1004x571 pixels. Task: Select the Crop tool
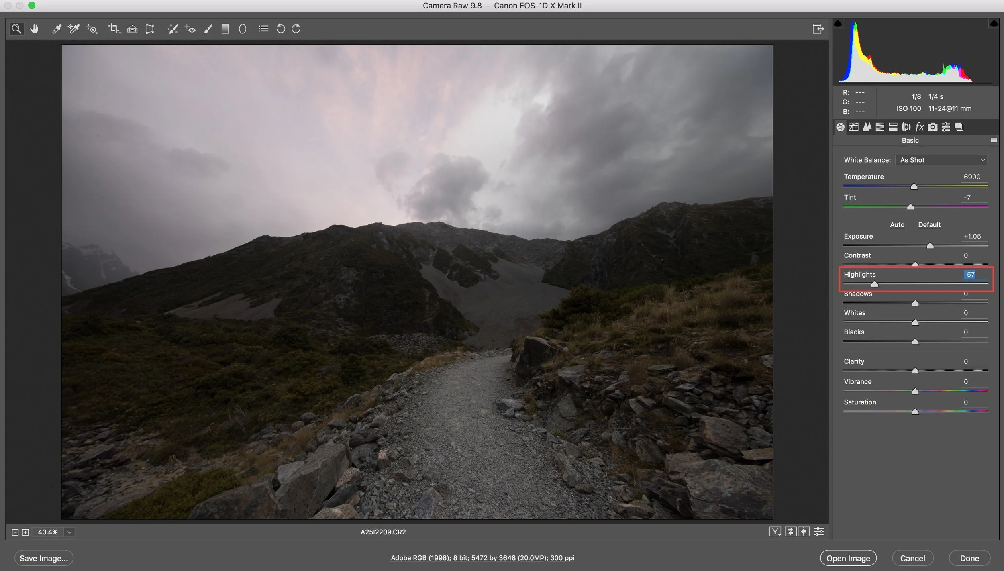tap(114, 29)
